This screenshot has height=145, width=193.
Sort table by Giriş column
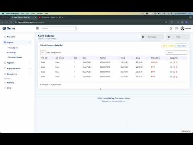click(x=123, y=58)
